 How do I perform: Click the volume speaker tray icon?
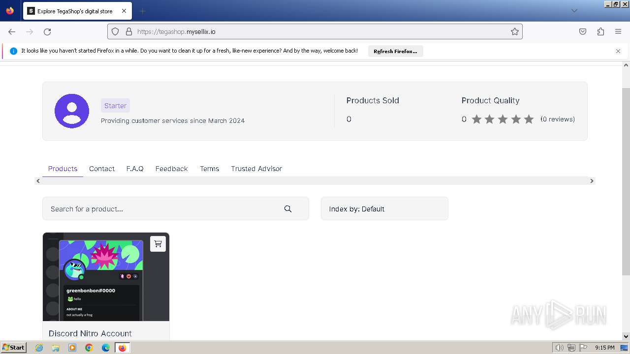[x=560, y=348]
